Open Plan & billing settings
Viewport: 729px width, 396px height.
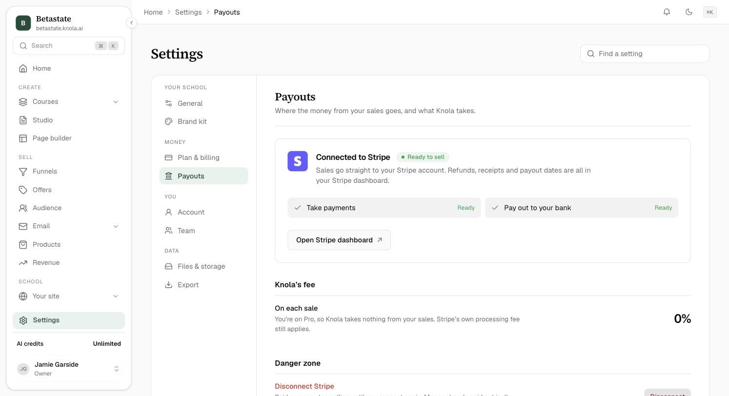click(203, 158)
